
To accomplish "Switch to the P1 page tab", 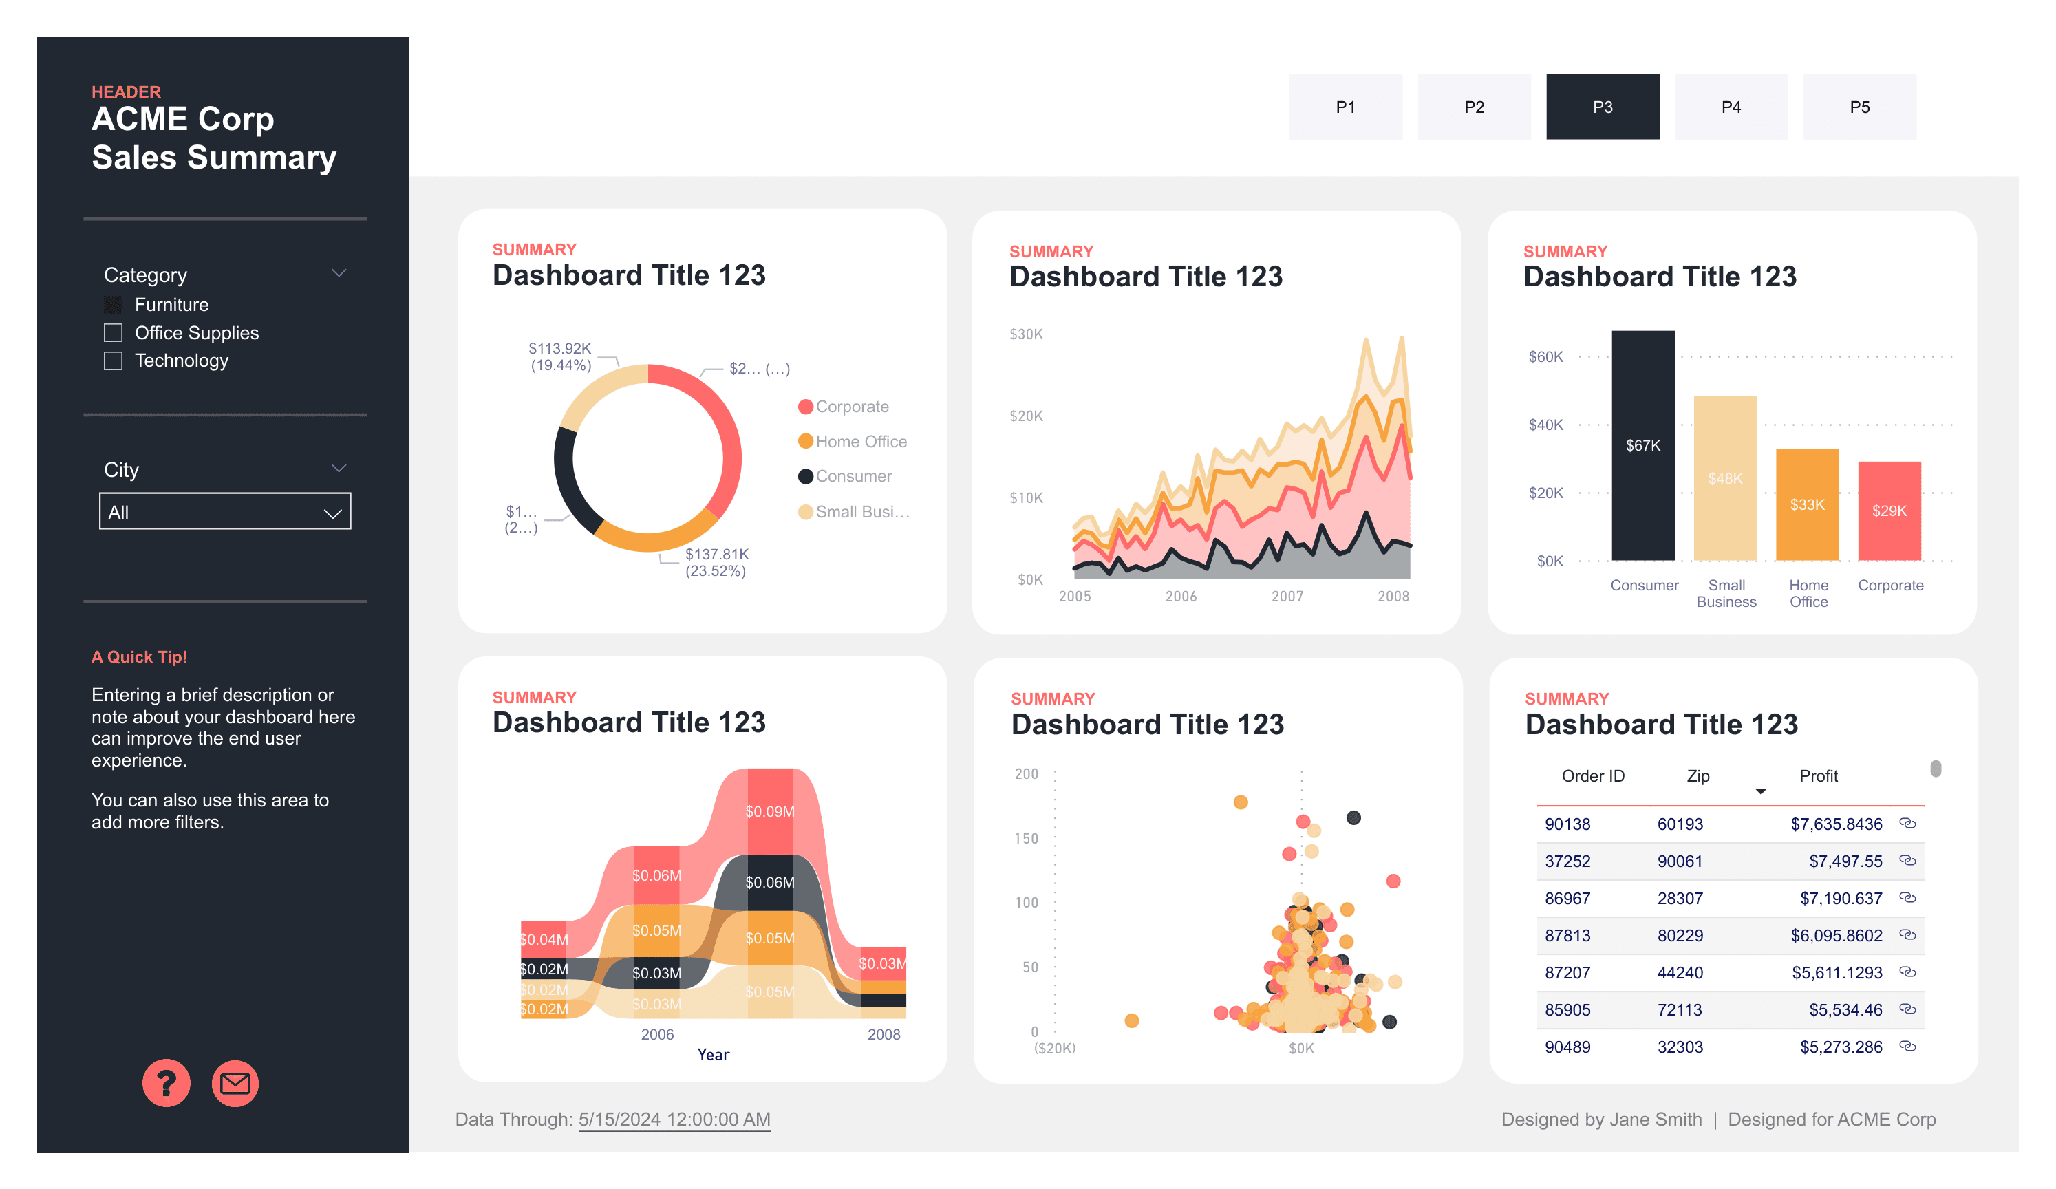I will (x=1345, y=107).
